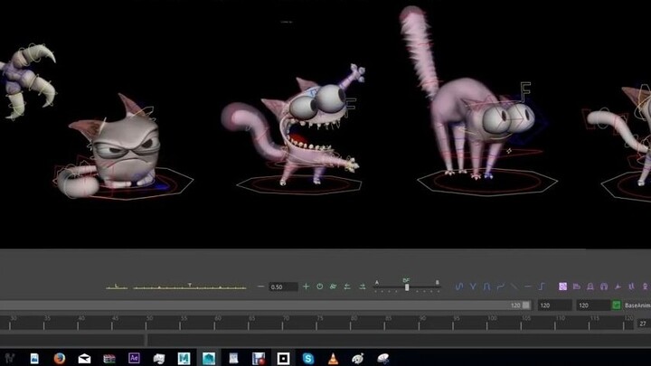Viewport: 651px width, 366px height.
Task: Select the wavy S-curve tangent icon
Action: click(459, 286)
